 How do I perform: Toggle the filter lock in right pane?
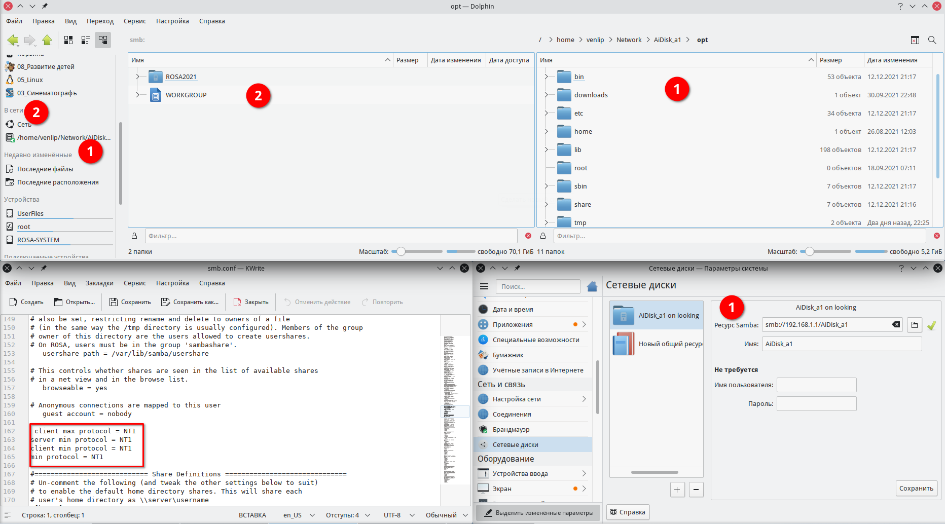[x=543, y=236]
